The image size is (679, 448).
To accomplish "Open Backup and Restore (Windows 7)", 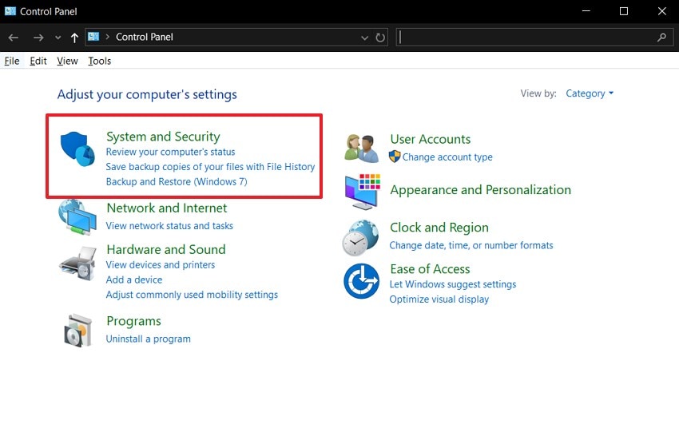I will (x=177, y=182).
